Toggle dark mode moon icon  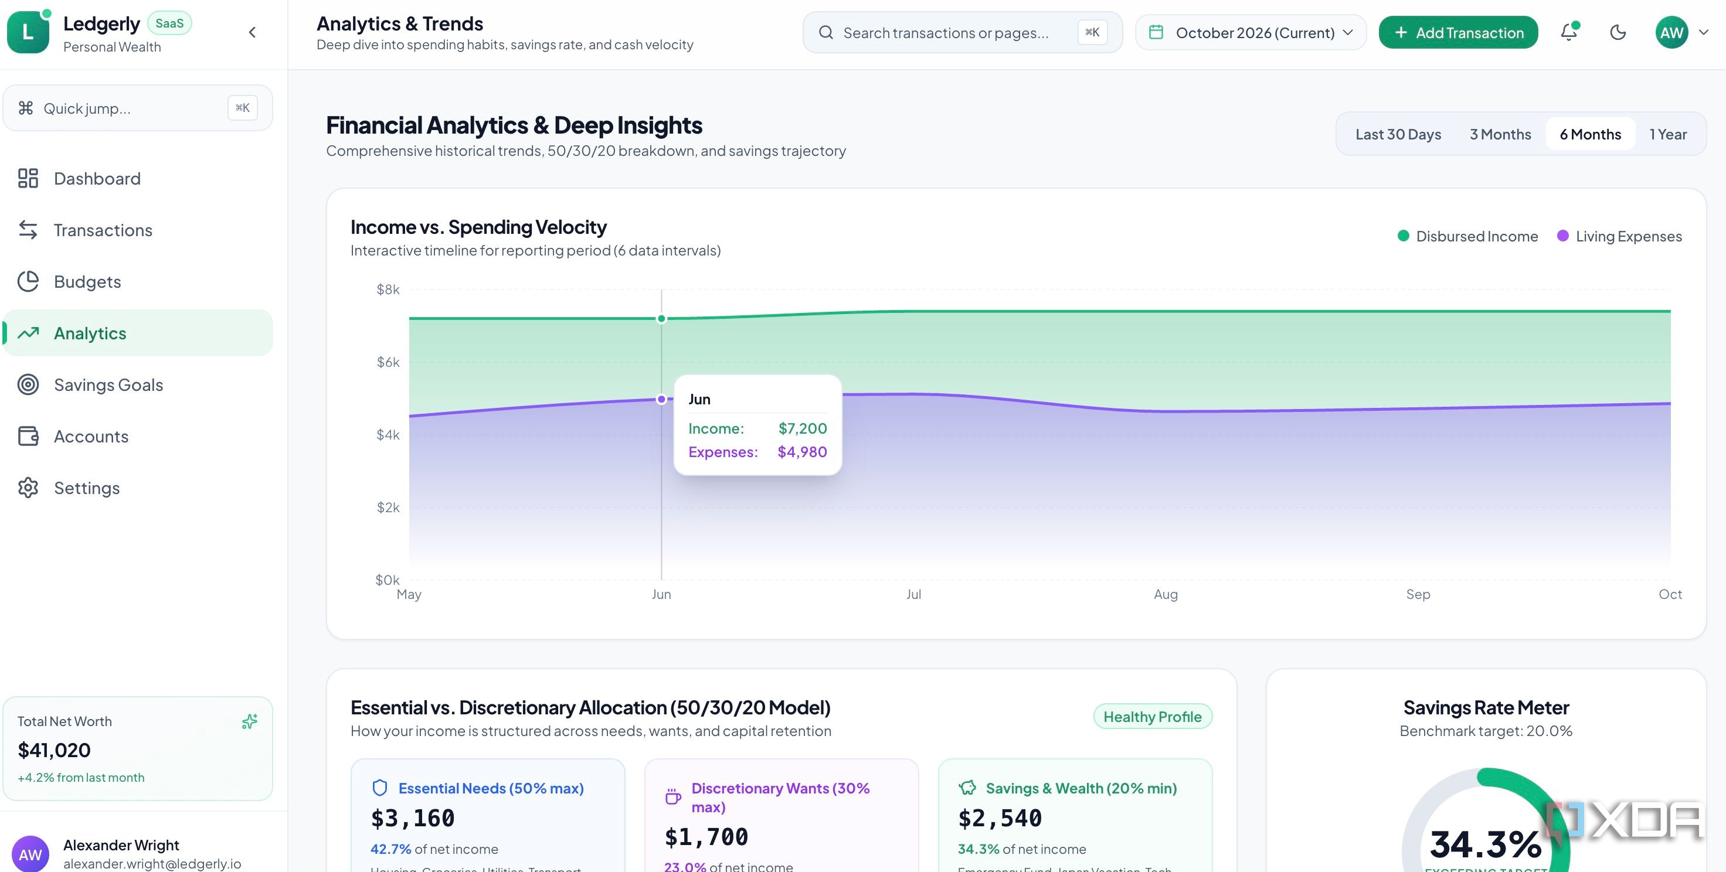pyautogui.click(x=1618, y=32)
